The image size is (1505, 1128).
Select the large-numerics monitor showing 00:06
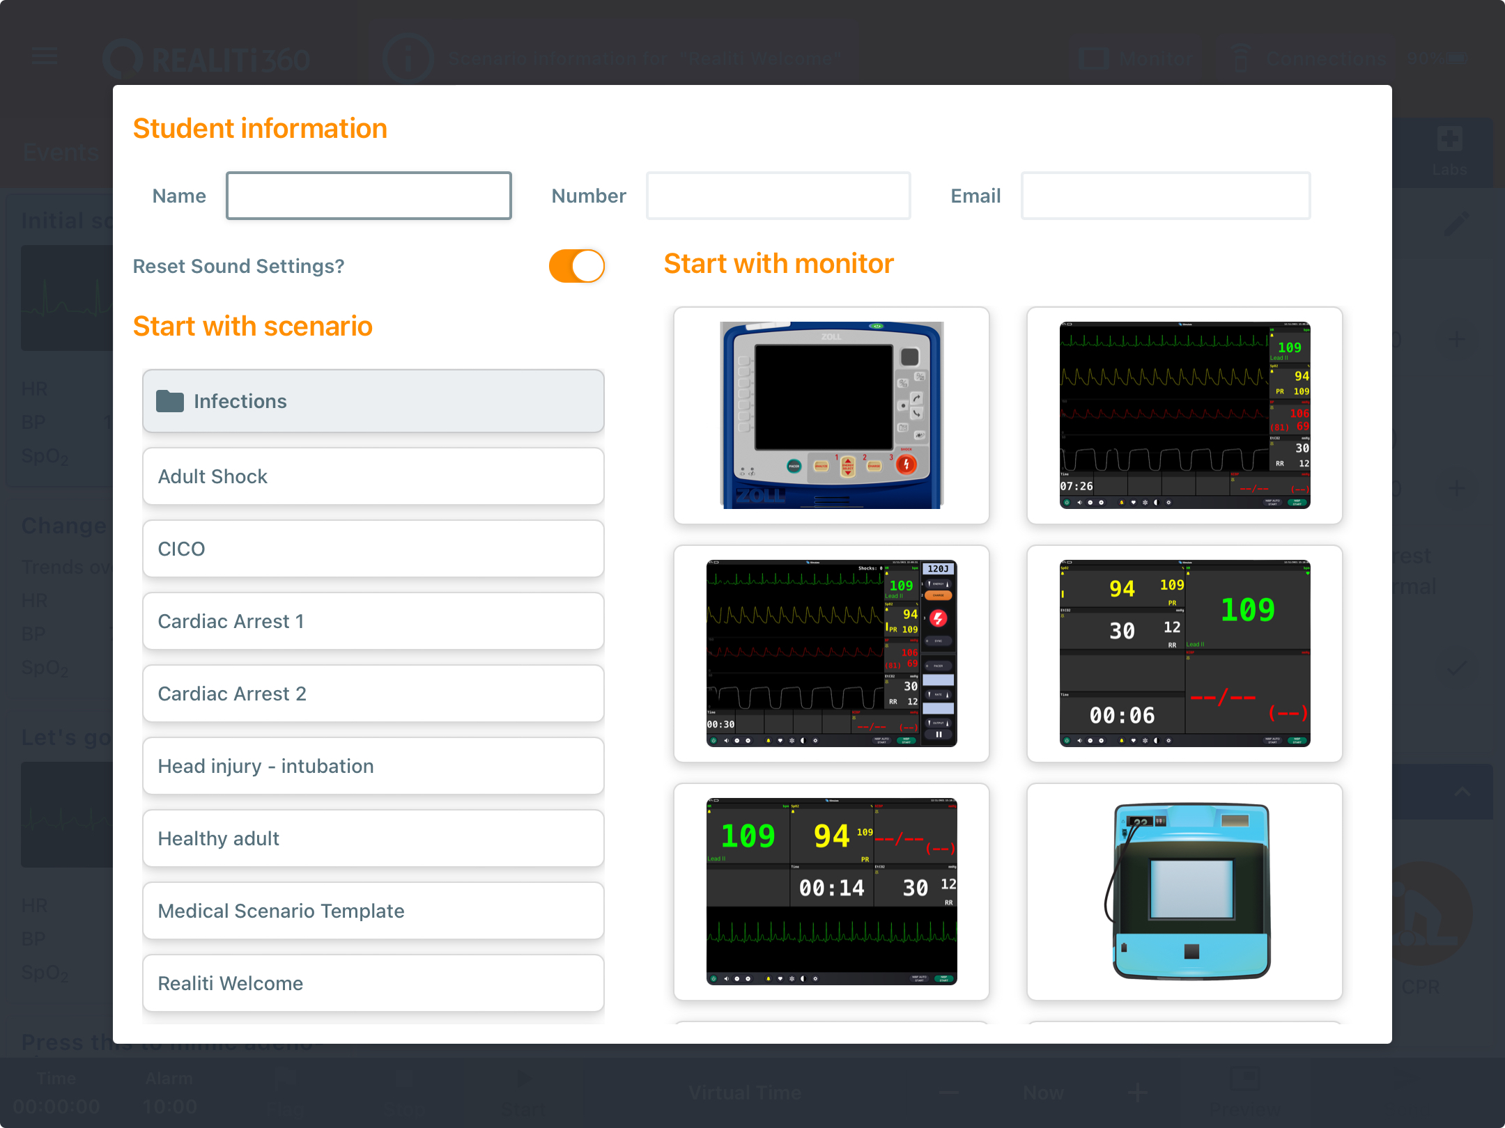click(1184, 653)
